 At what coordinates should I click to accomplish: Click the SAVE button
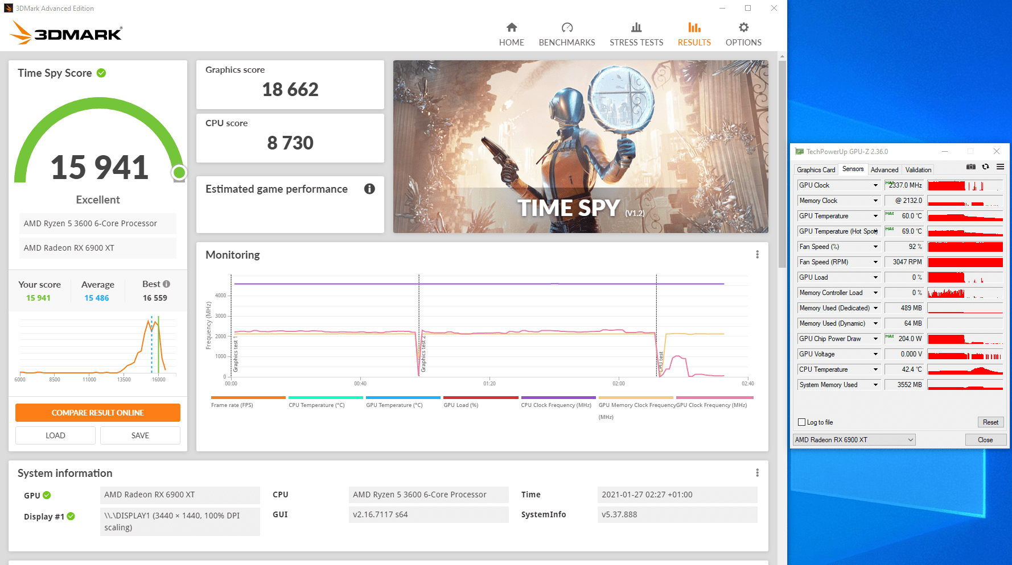coord(140,435)
